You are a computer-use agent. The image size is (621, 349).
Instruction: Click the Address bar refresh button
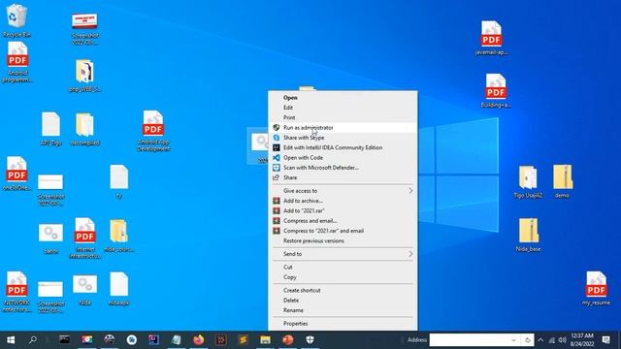pos(528,340)
